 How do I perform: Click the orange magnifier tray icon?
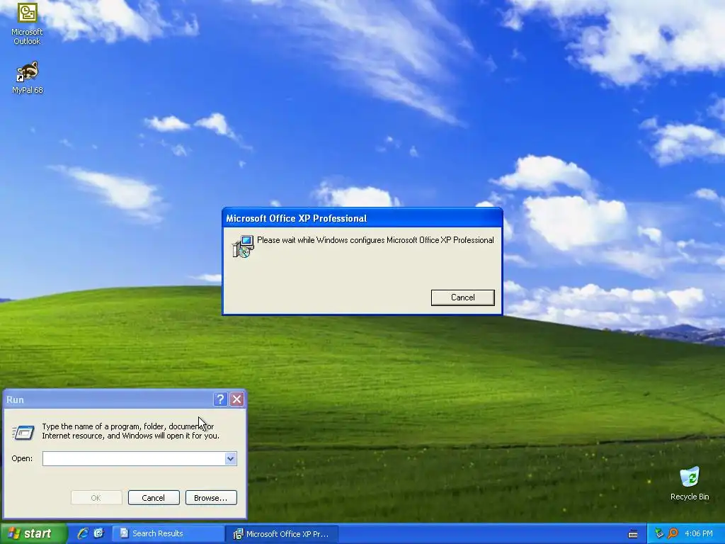[673, 533]
